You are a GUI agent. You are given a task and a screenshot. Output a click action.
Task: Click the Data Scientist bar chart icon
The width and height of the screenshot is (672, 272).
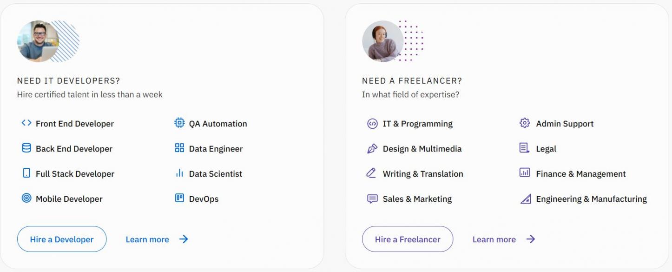[179, 173]
